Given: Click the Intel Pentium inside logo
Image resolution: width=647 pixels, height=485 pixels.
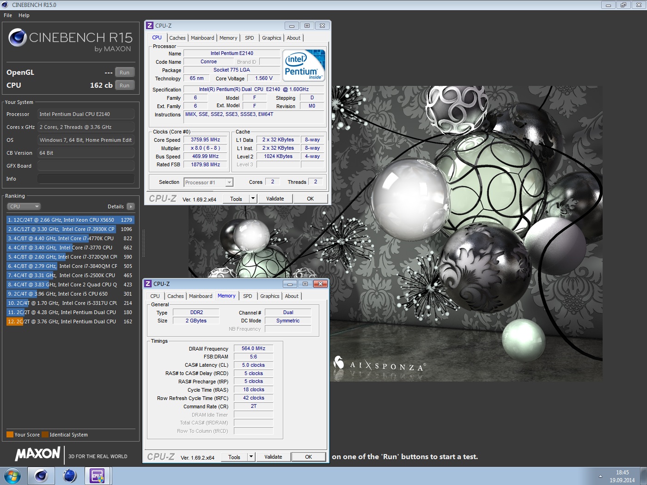Looking at the screenshot, I should click(x=304, y=66).
